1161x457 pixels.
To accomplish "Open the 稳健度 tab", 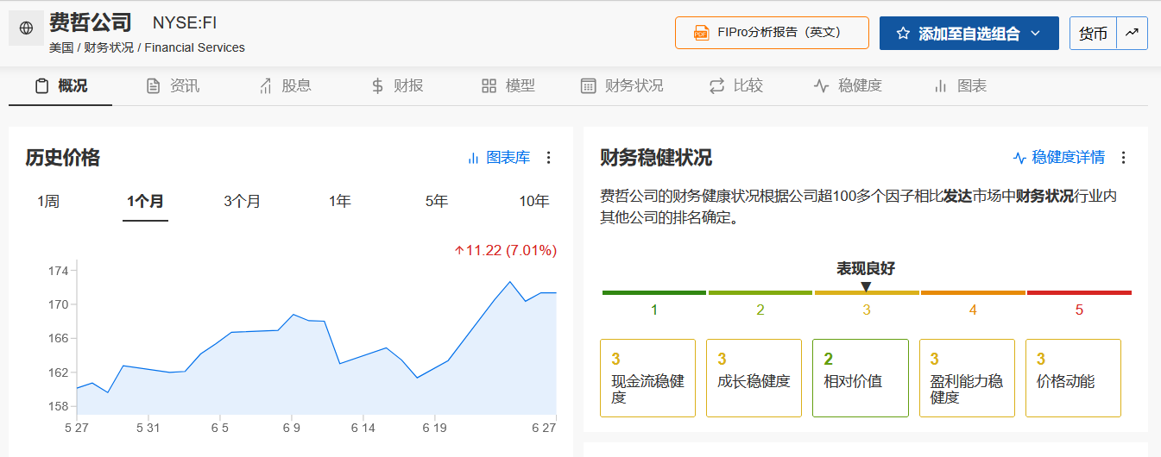I will tap(848, 86).
